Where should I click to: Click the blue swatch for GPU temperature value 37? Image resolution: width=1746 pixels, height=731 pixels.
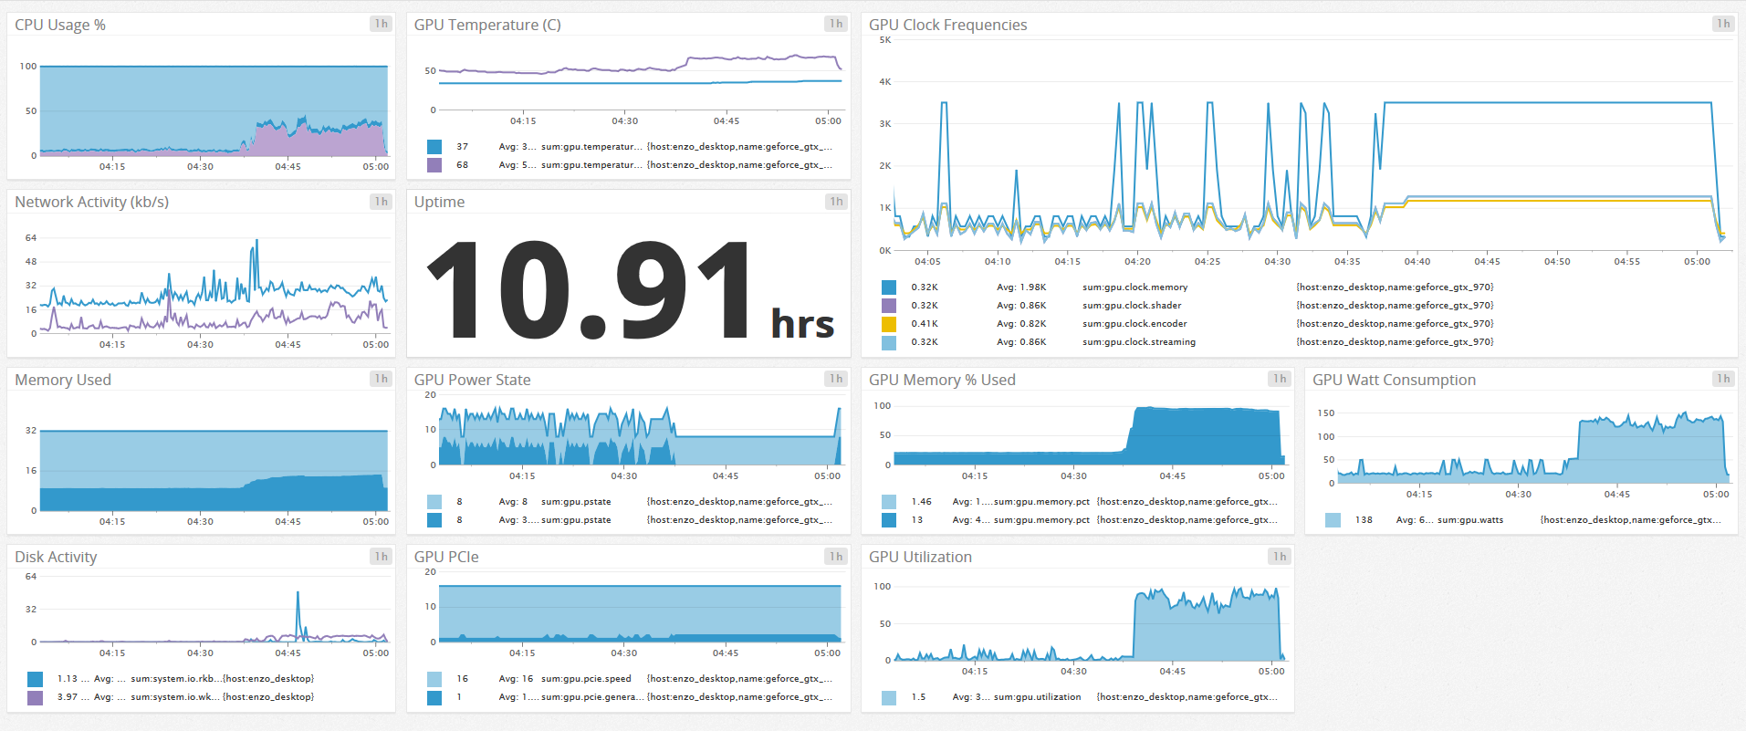[434, 147]
